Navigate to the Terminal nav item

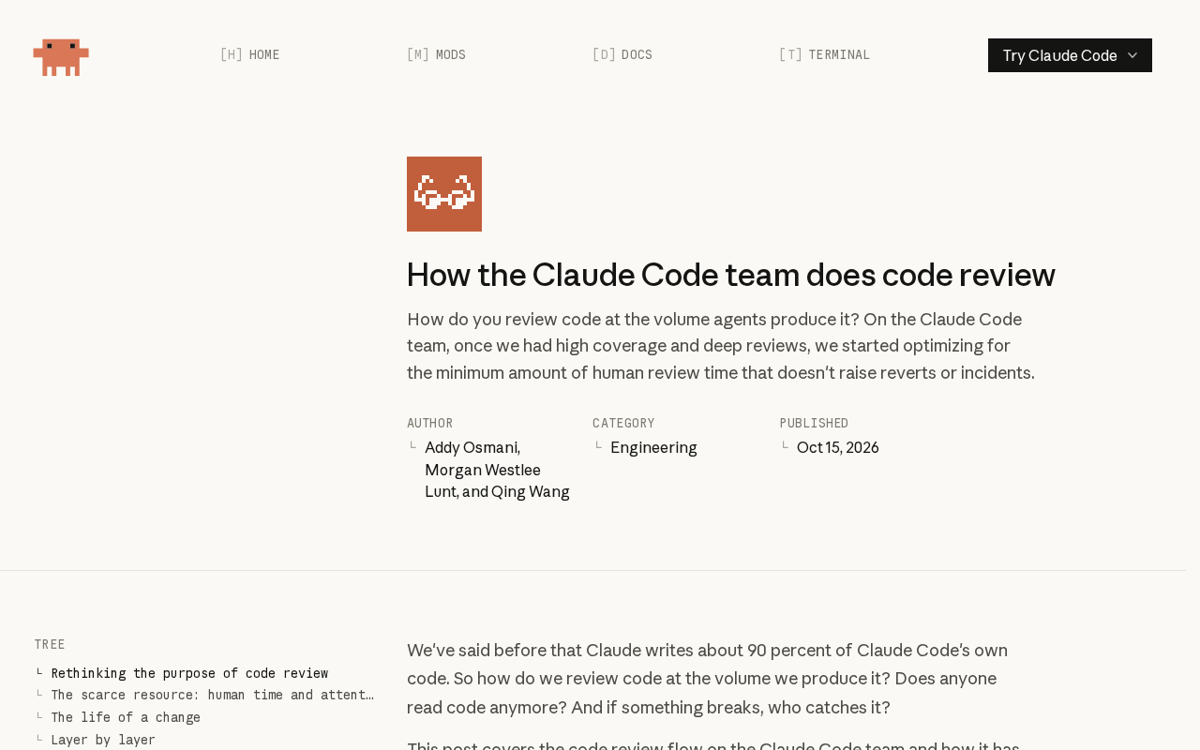pos(824,54)
